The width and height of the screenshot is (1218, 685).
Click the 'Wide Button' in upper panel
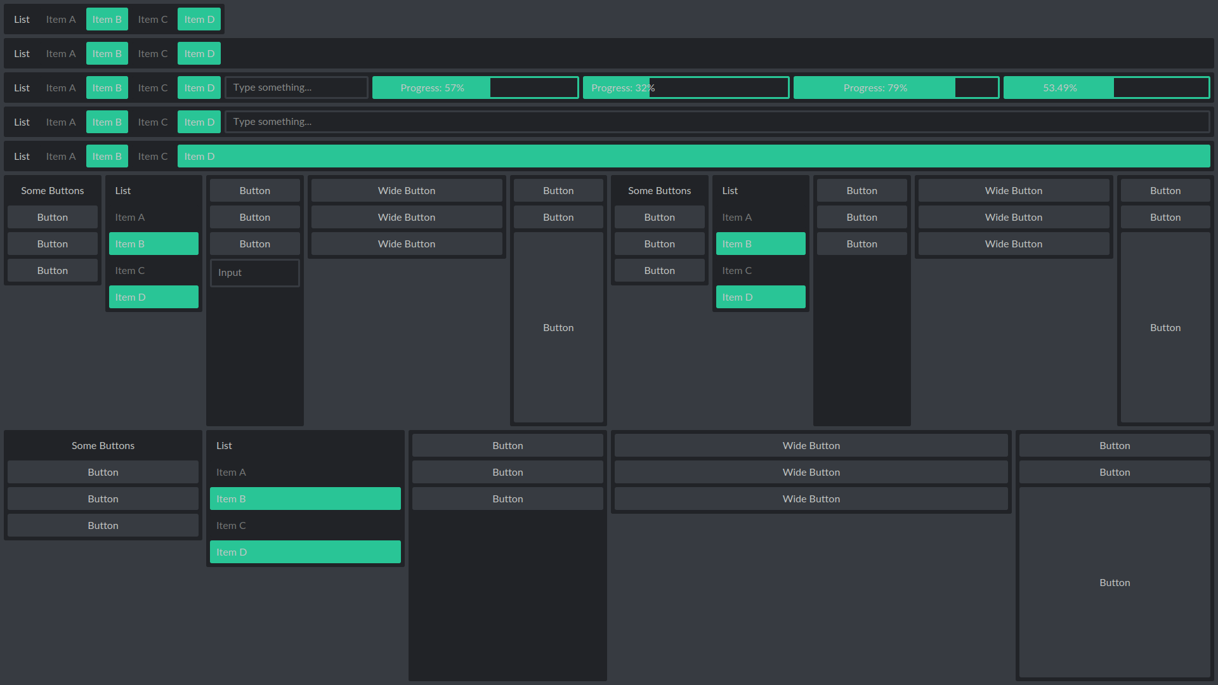[x=407, y=190]
